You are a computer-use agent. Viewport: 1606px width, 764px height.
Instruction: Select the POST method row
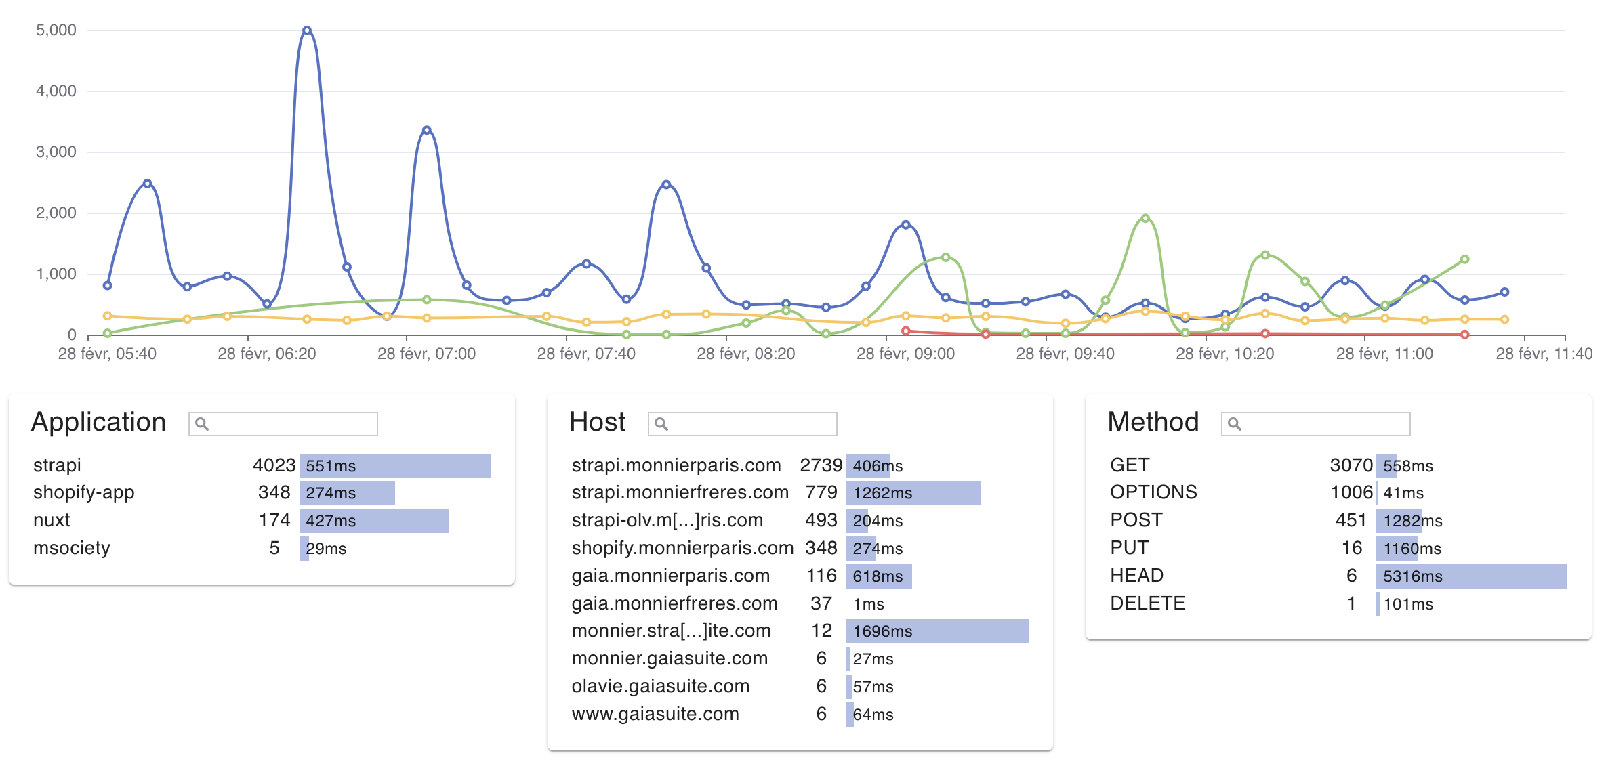tap(1338, 520)
